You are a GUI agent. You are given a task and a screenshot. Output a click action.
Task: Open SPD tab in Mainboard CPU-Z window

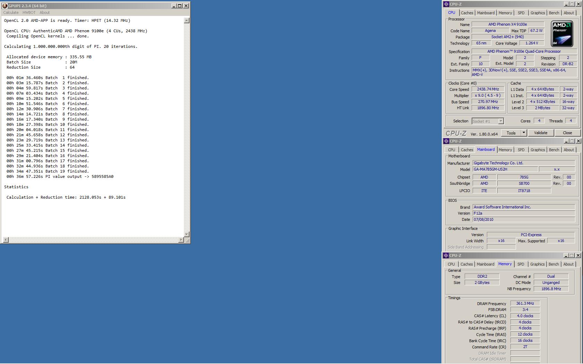point(521,150)
